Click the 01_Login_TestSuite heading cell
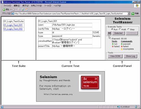 click(14, 21)
